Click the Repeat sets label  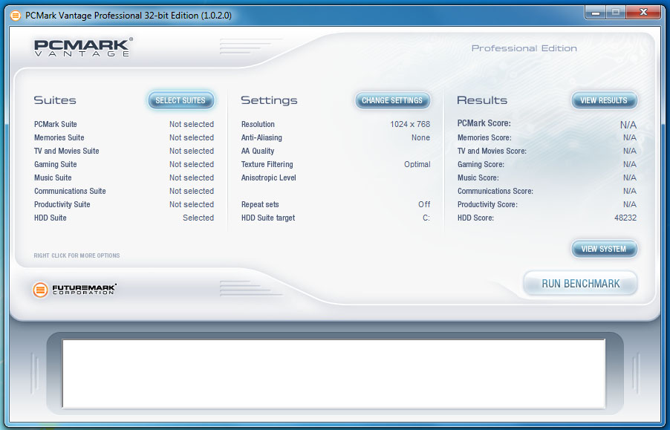pos(260,204)
